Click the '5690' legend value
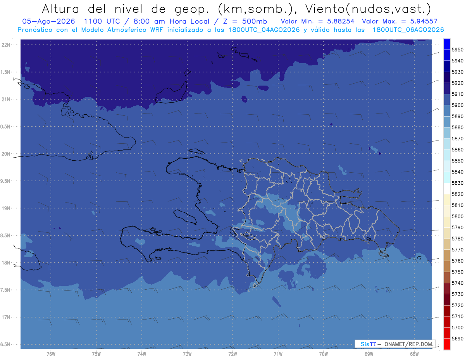 click(458, 338)
